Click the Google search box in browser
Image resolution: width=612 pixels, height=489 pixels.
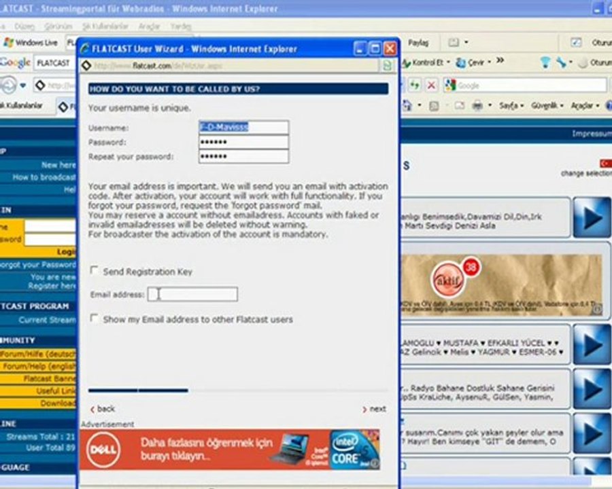click(526, 85)
